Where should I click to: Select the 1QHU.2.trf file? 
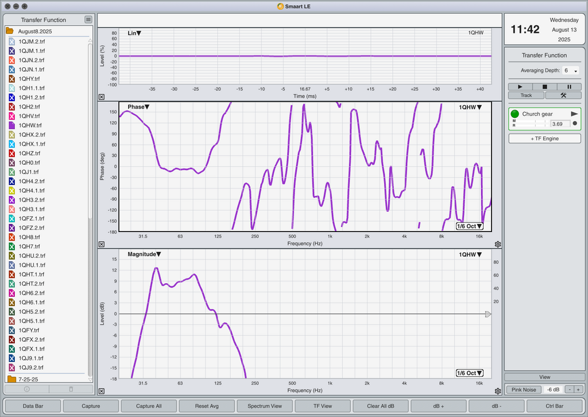click(x=32, y=256)
